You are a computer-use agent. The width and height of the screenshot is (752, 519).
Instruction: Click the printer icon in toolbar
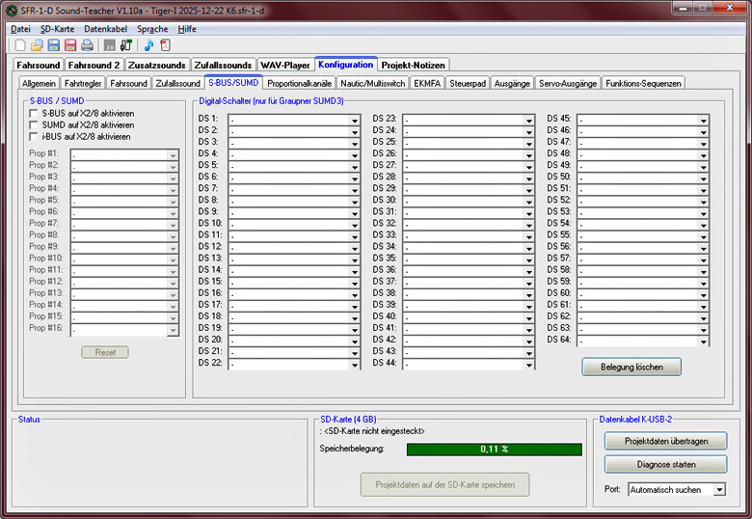(x=87, y=45)
